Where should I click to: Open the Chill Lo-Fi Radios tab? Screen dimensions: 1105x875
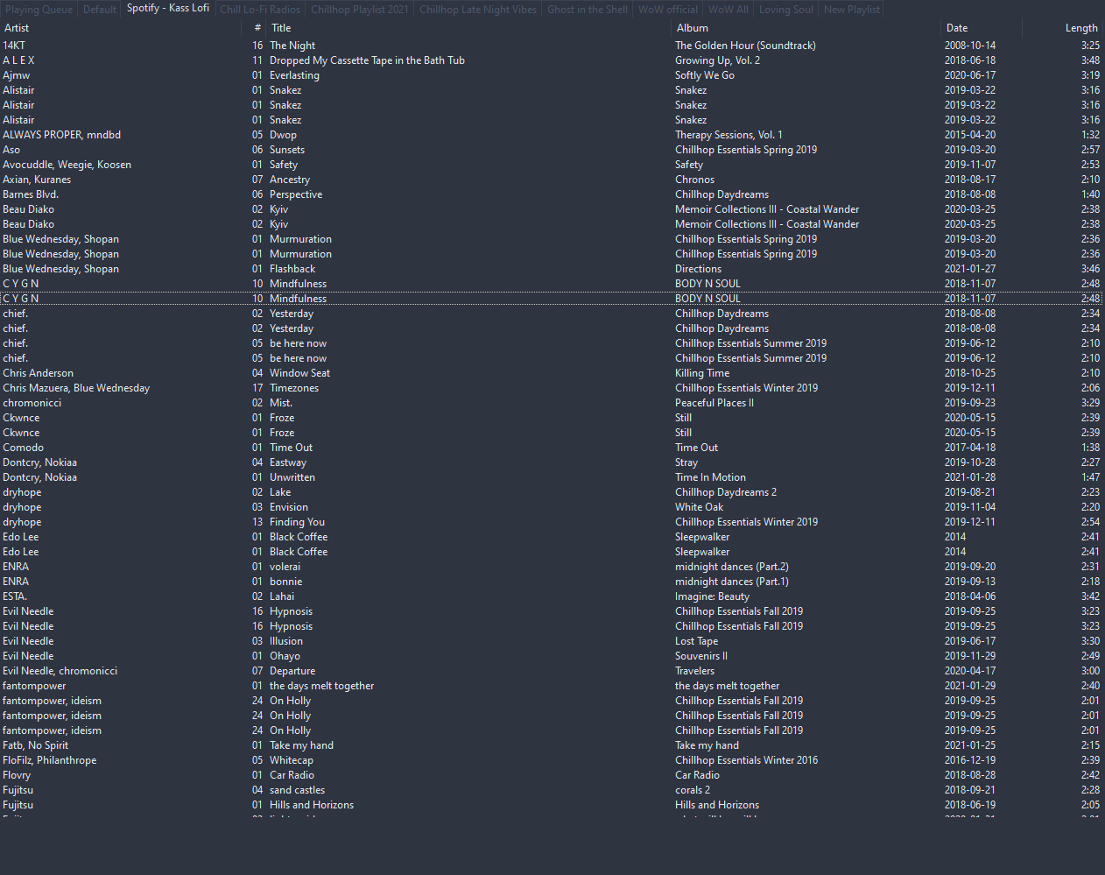(260, 10)
